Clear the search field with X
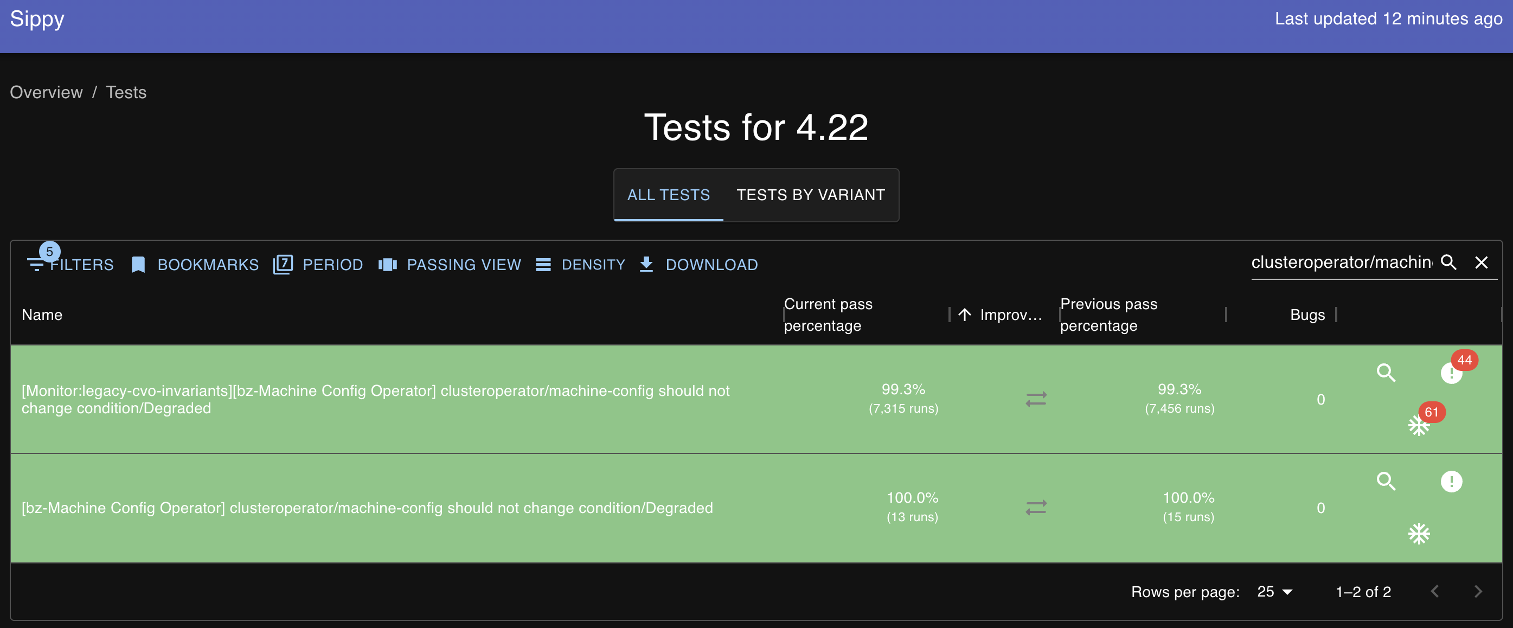 coord(1480,262)
